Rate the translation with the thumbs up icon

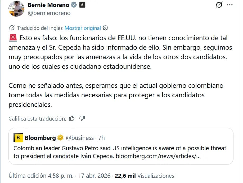pos(72,118)
